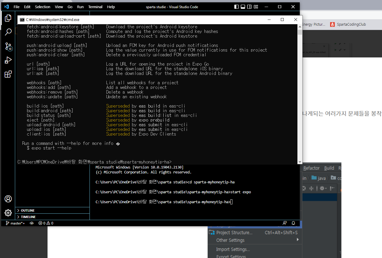Open the Accounts menu in the activity bar
This screenshot has width=382, height=258.
[8, 199]
